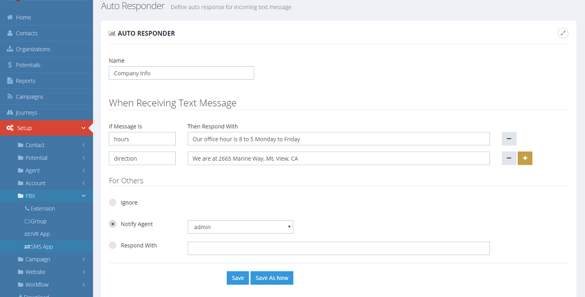Screen dimensions: 585x297
Task: Select the Ignore radio button
Action: [x=112, y=203]
